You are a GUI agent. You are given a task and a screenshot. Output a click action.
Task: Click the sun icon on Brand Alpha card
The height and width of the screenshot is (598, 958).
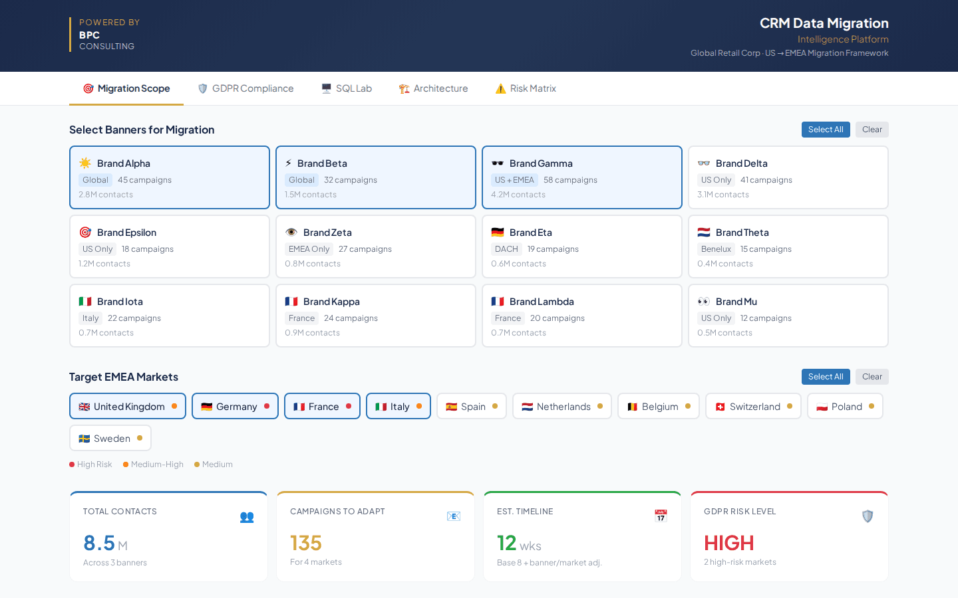(x=85, y=163)
